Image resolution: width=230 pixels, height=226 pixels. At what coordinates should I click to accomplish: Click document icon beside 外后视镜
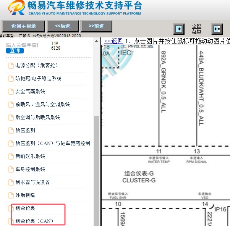[x=11, y=195]
